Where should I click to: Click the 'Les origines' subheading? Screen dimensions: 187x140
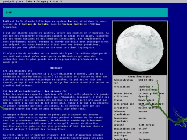(x=17, y=71)
